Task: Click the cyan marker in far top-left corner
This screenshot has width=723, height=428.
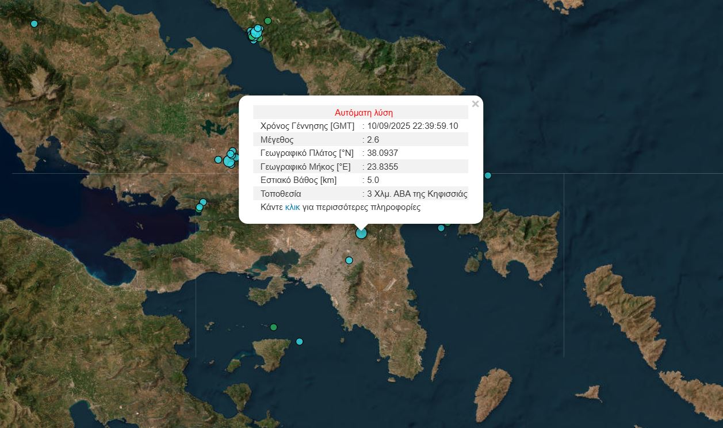Action: coord(34,24)
